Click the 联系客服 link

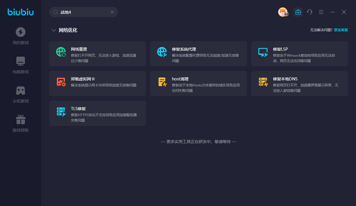341,30
